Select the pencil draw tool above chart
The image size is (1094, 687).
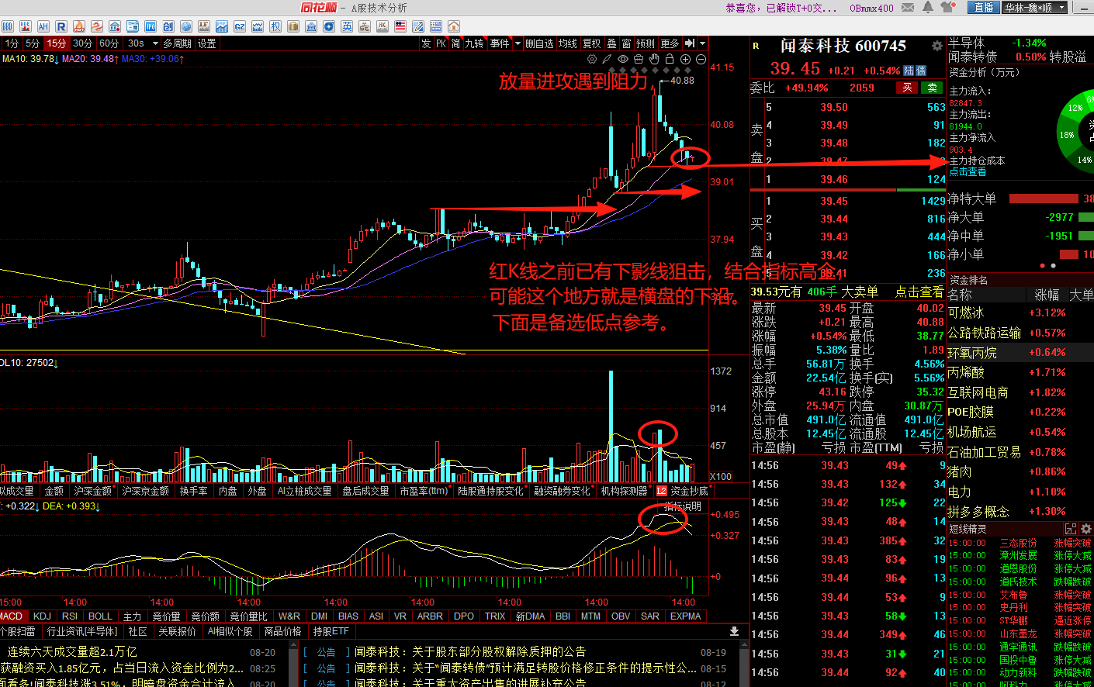coord(608,59)
